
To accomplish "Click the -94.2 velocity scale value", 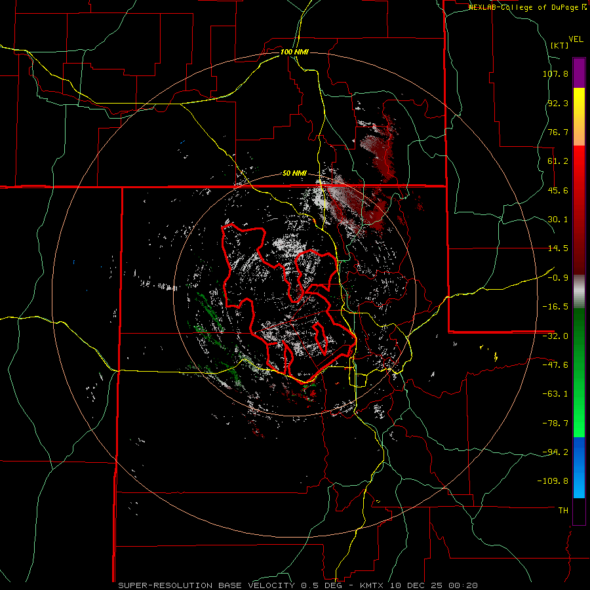I will point(555,452).
